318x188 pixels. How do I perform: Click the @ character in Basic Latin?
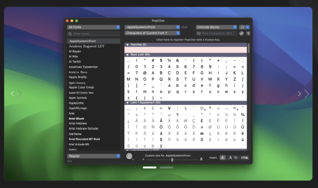(x=145, y=73)
